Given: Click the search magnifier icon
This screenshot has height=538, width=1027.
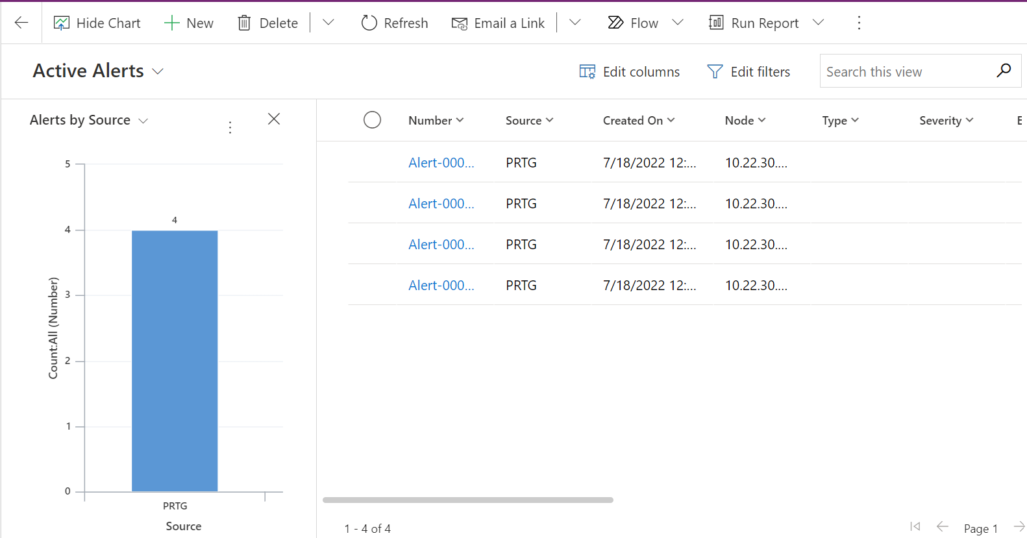Looking at the screenshot, I should click(1004, 70).
